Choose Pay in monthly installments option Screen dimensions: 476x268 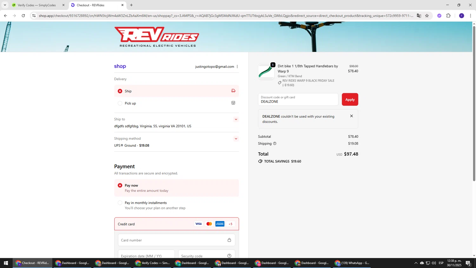point(120,203)
